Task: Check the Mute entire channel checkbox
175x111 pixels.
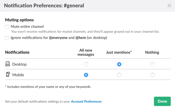Action: coord(7,27)
